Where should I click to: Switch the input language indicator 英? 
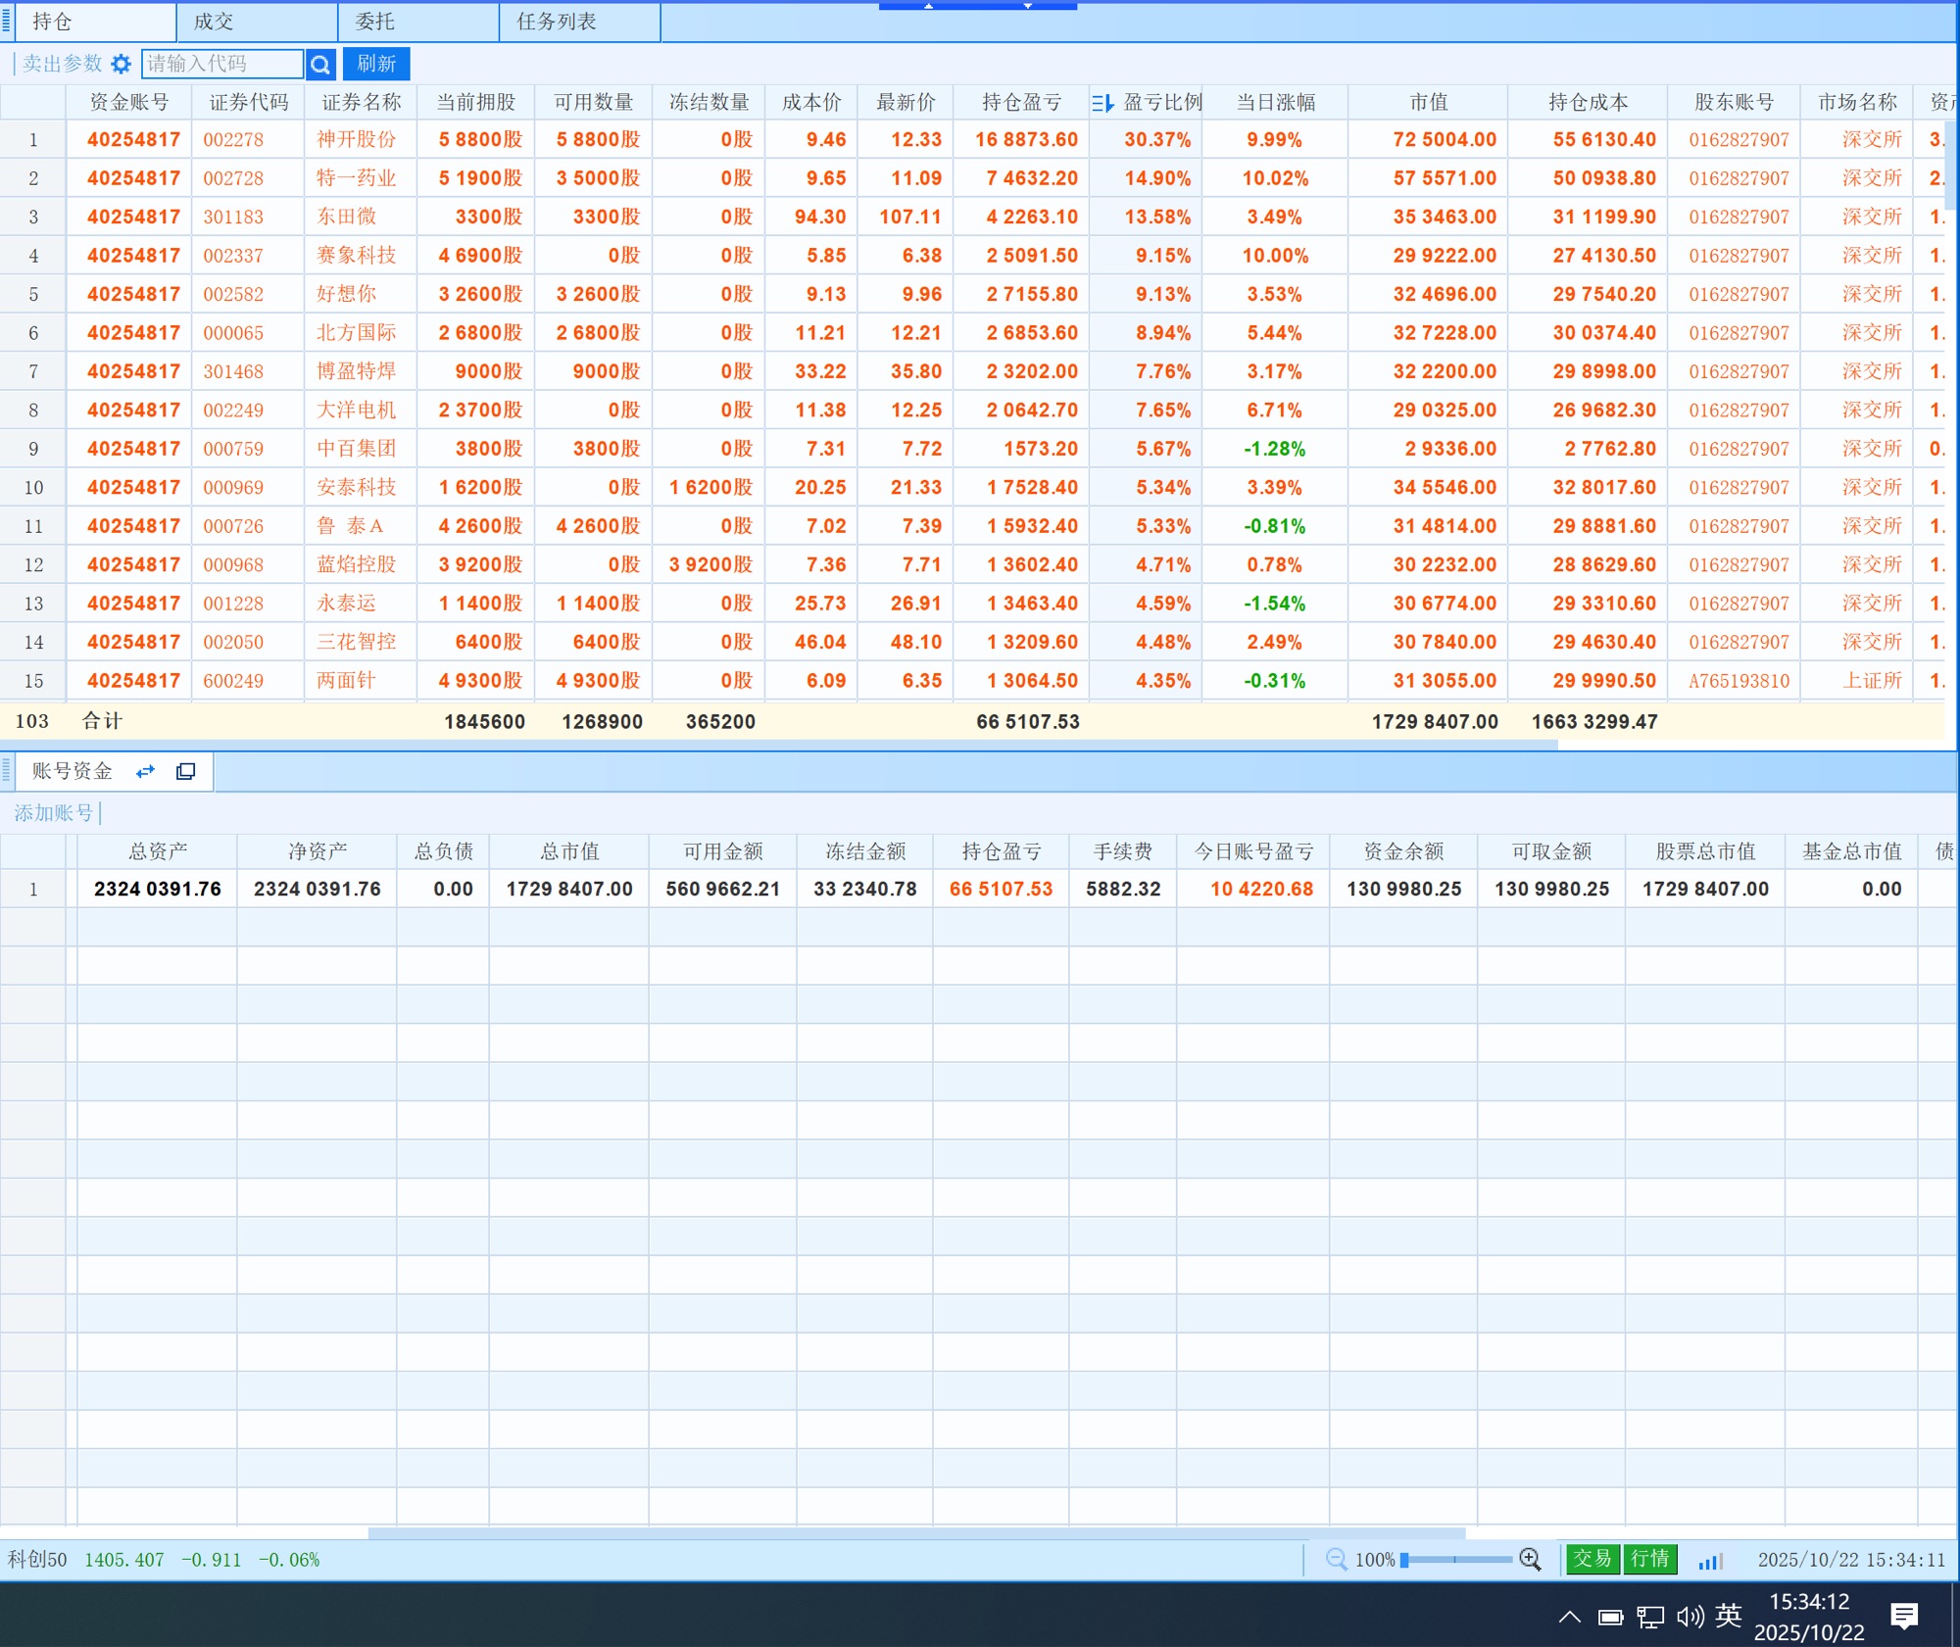click(1729, 1616)
